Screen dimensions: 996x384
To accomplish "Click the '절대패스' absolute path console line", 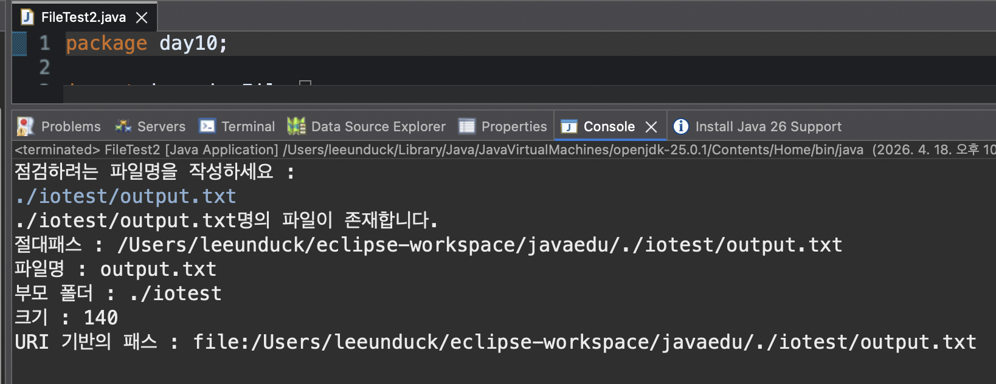I will click(x=429, y=244).
